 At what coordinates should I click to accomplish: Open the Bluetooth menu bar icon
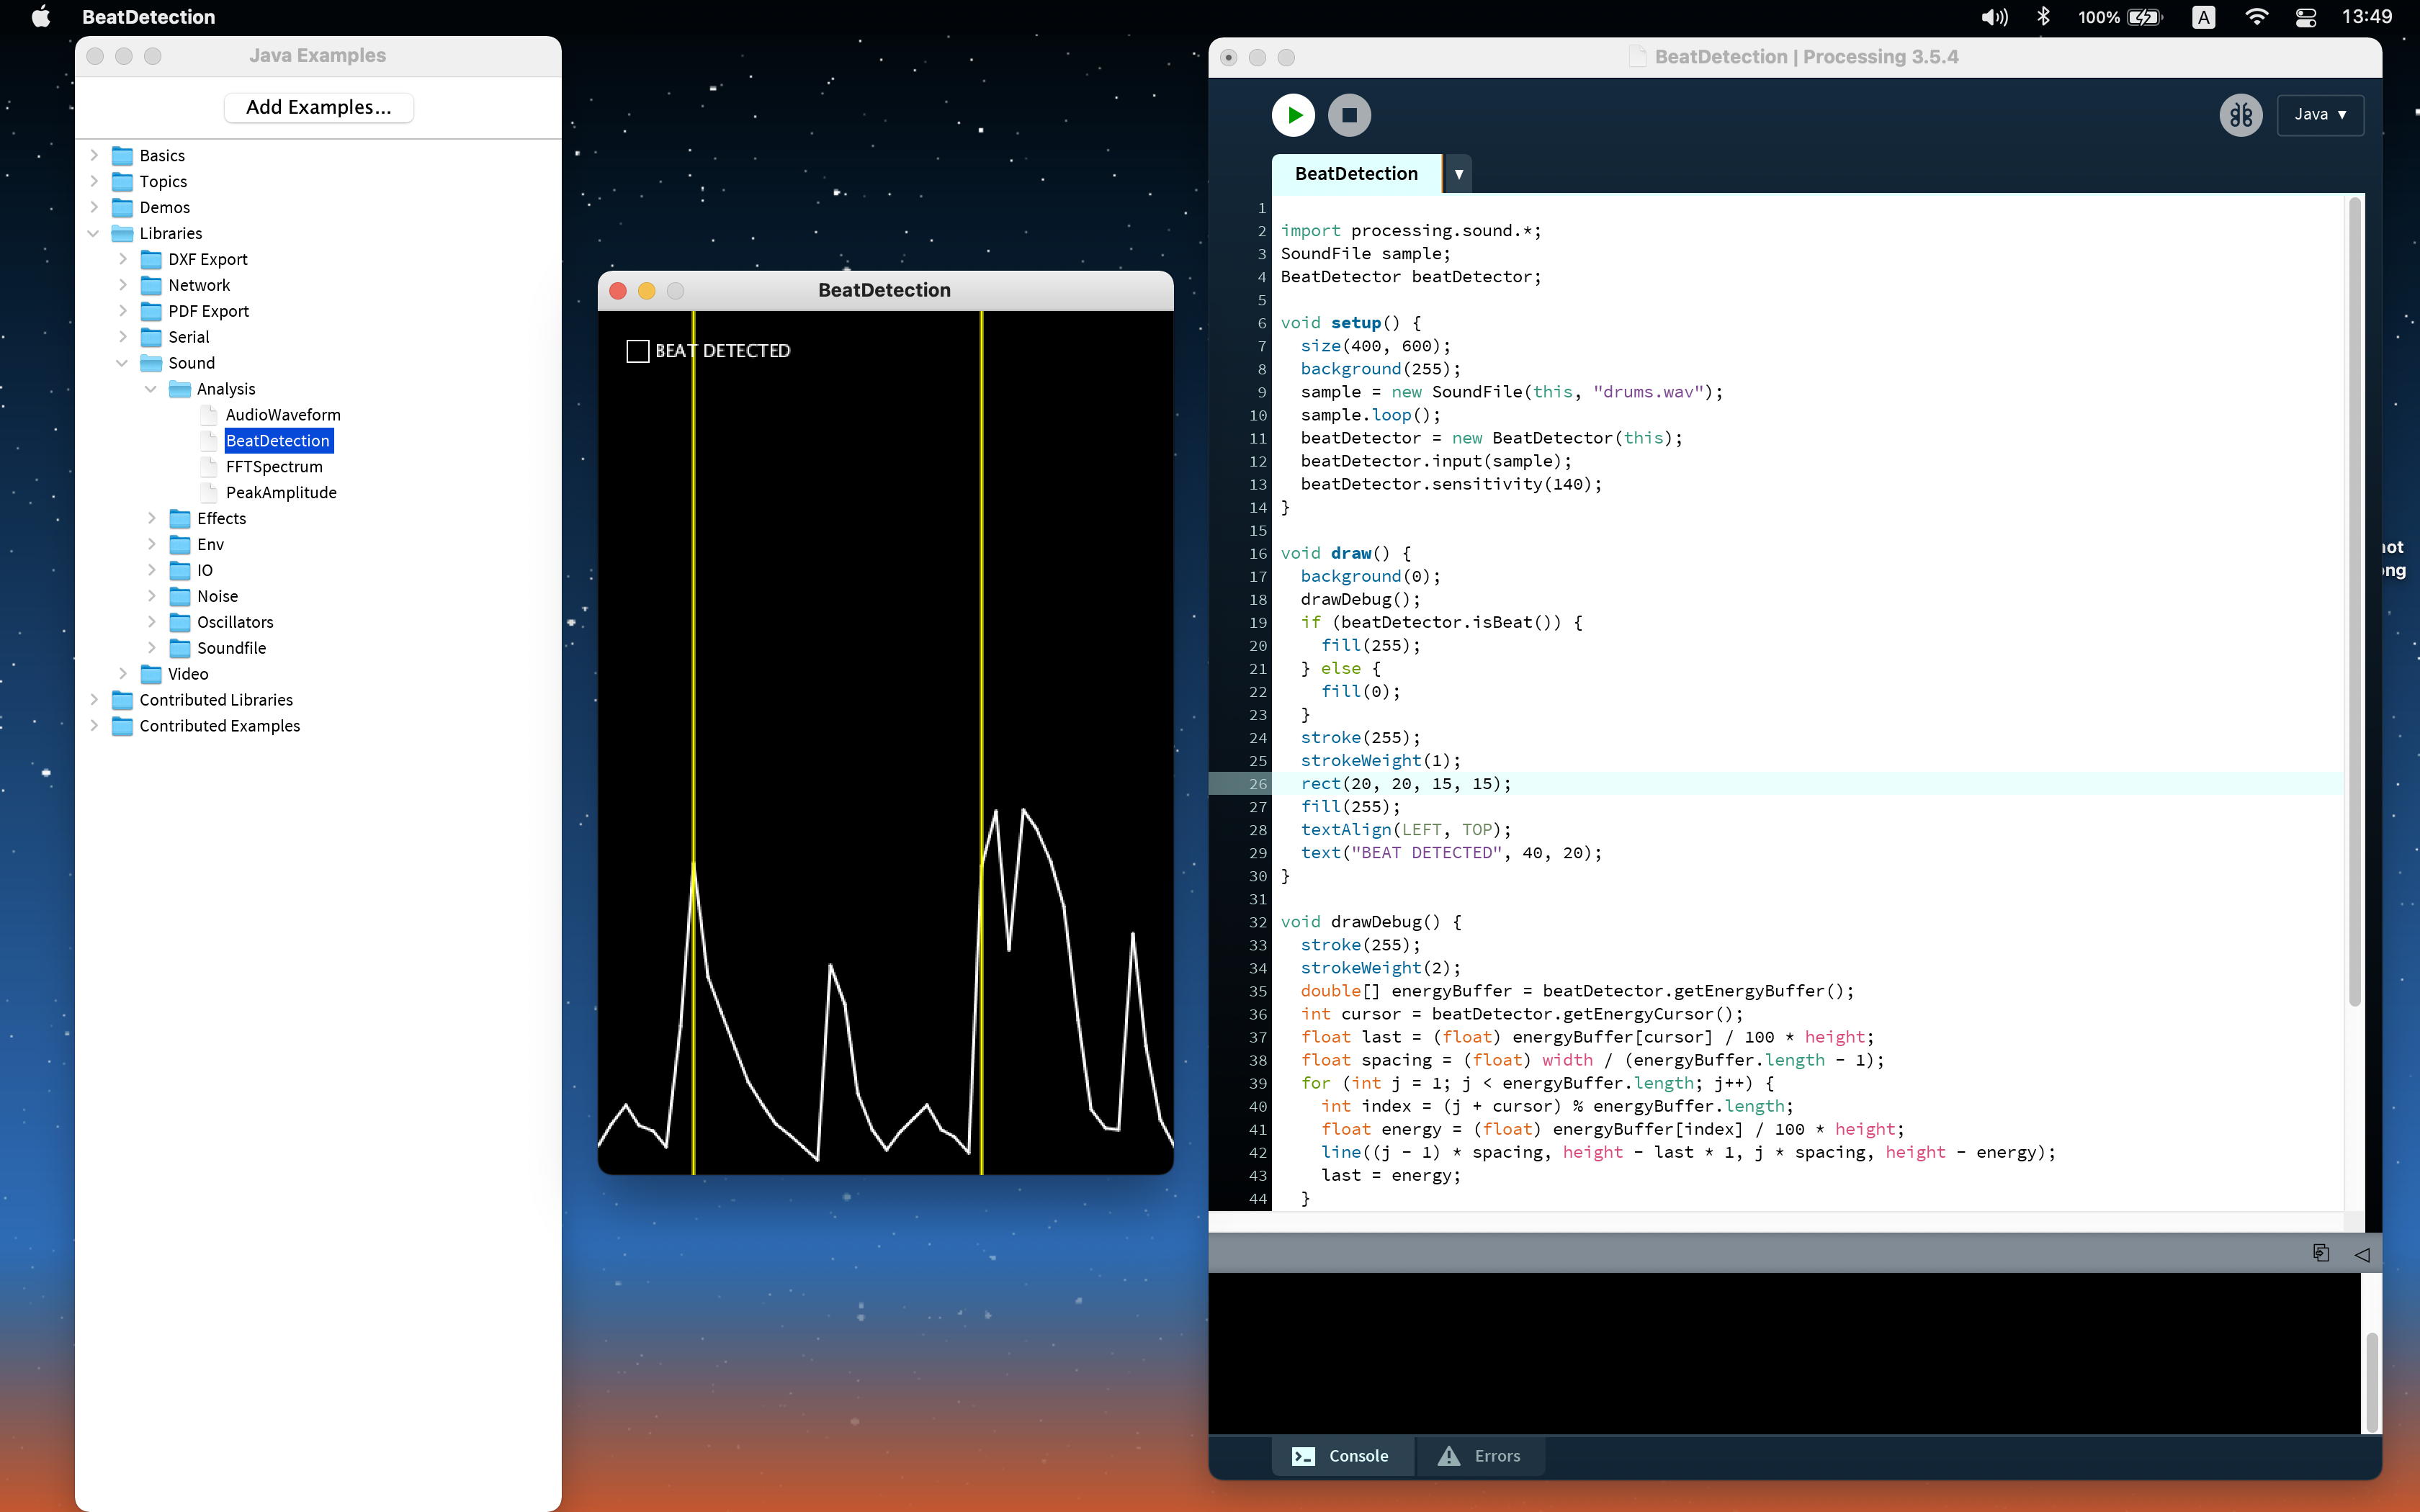click(x=2044, y=17)
